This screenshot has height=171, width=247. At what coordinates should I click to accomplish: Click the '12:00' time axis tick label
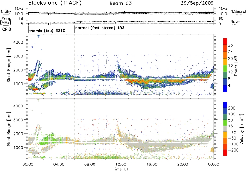click(121, 165)
